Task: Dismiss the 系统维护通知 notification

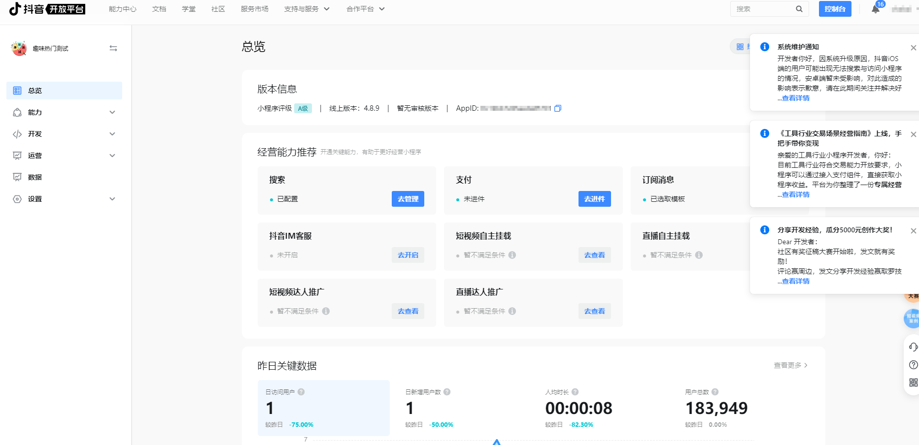Action: pos(913,48)
